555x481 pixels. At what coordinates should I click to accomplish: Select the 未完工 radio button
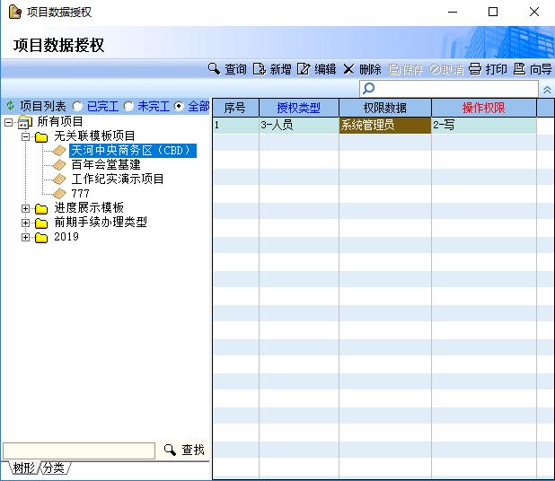129,106
